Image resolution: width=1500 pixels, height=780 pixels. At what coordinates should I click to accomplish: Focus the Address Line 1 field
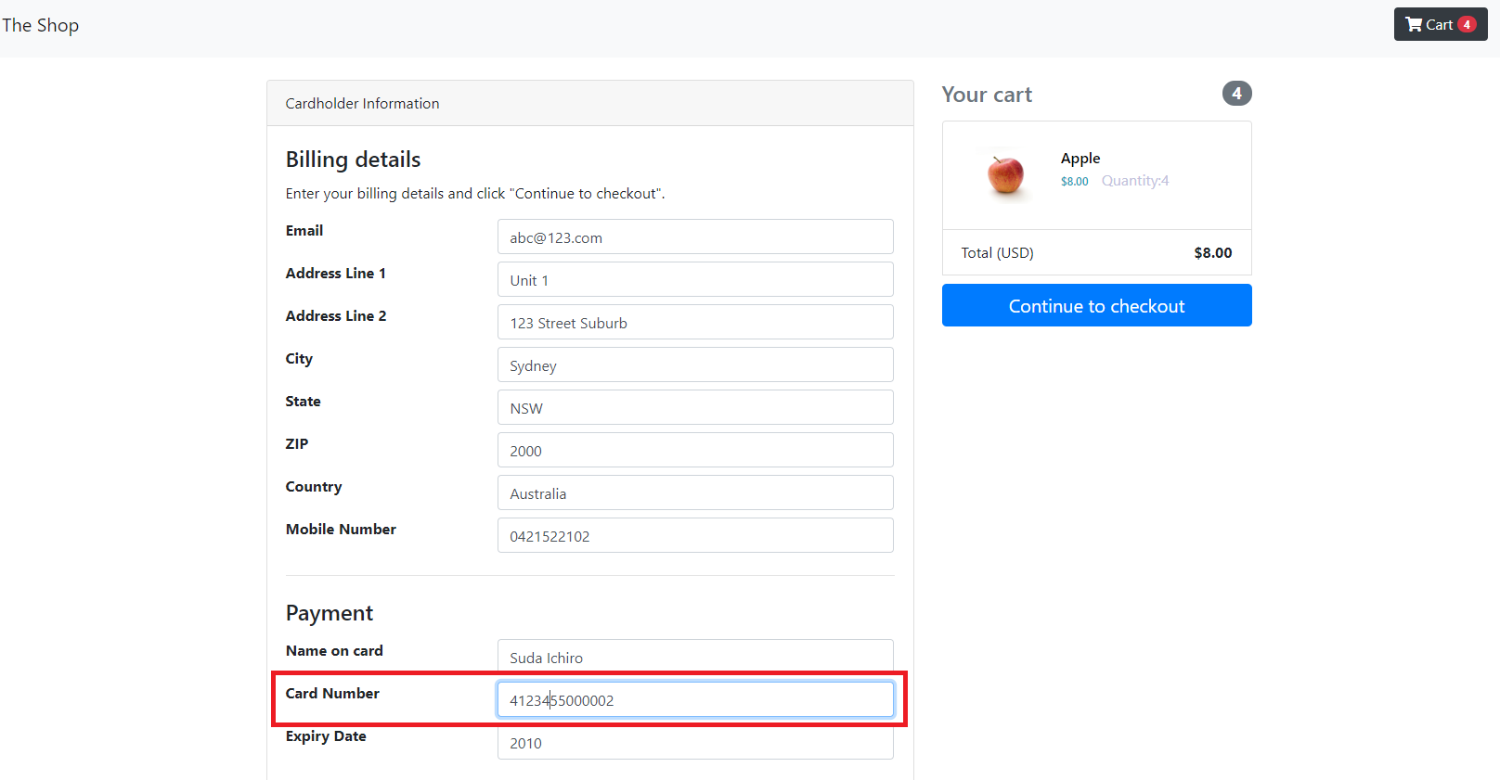point(695,279)
